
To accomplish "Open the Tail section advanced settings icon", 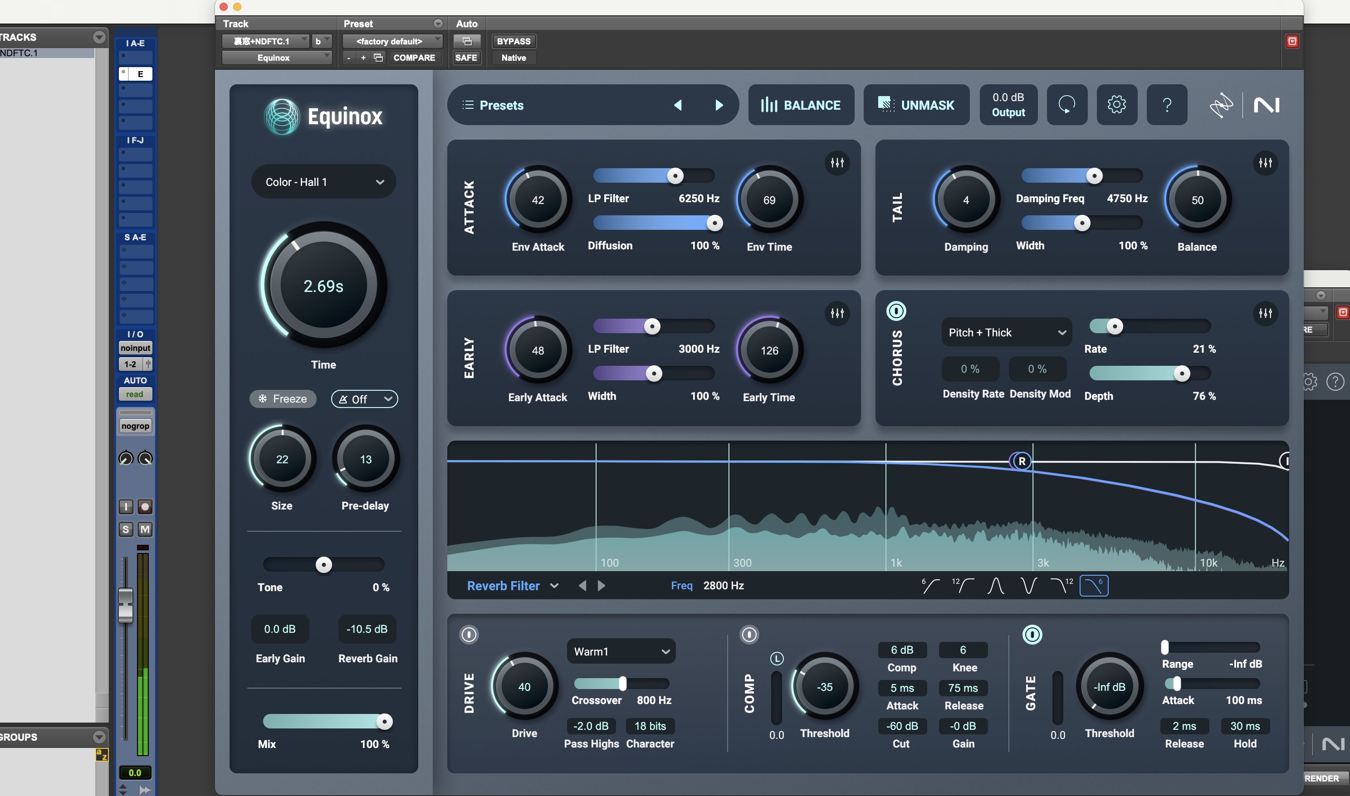I will coord(1265,163).
